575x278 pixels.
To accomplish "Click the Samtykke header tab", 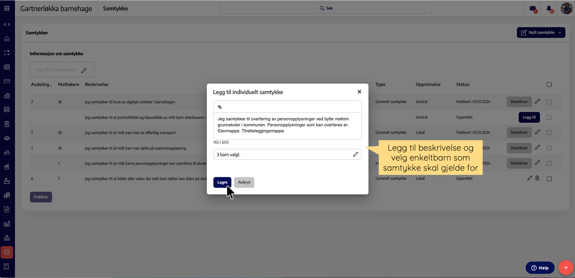I will [x=115, y=9].
